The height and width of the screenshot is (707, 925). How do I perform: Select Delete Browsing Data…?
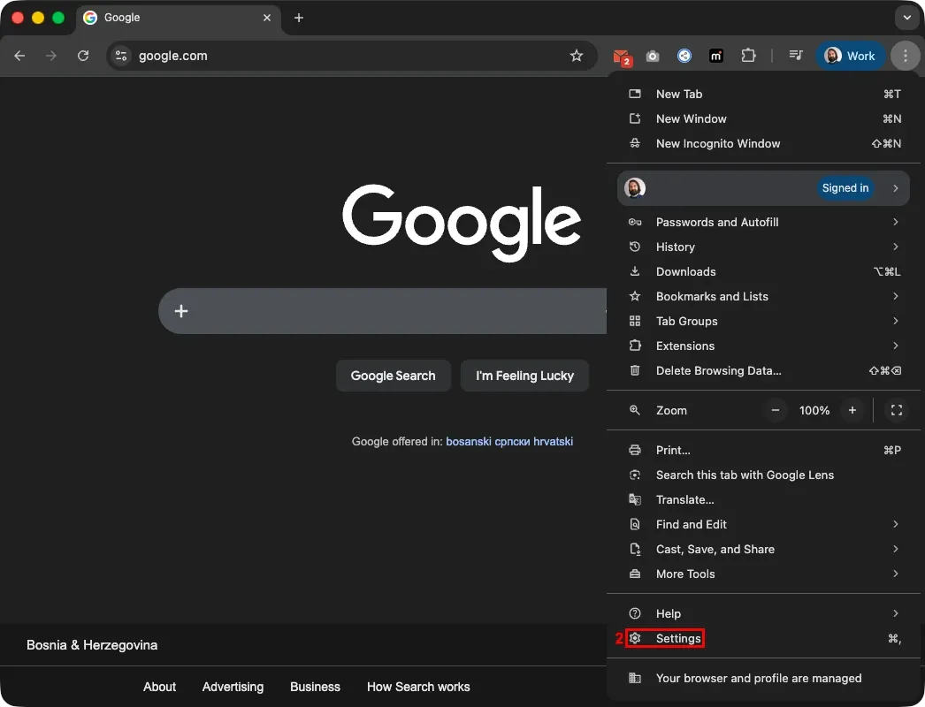763,371
